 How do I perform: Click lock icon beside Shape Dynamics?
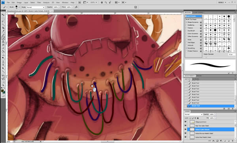click(x=201, y=22)
